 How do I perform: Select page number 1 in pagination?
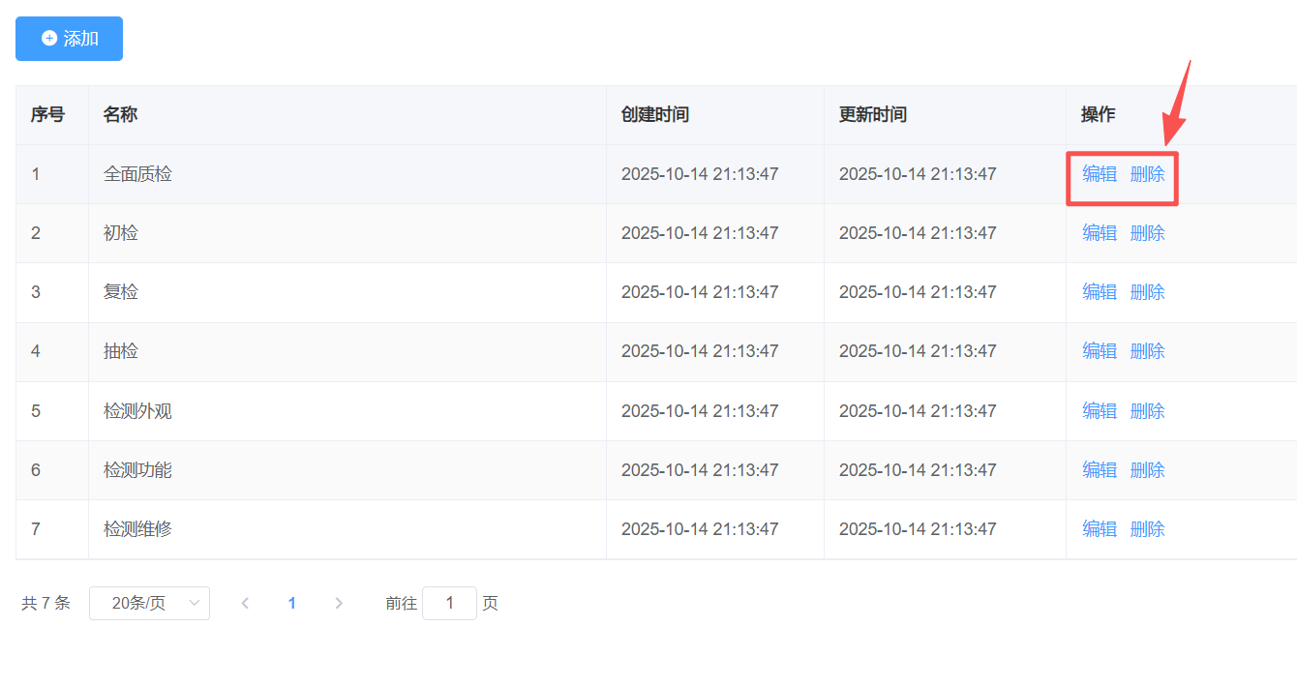click(x=291, y=603)
